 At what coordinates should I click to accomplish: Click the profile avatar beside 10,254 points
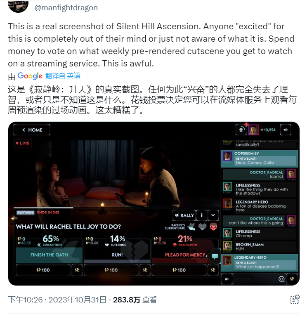tap(253, 130)
